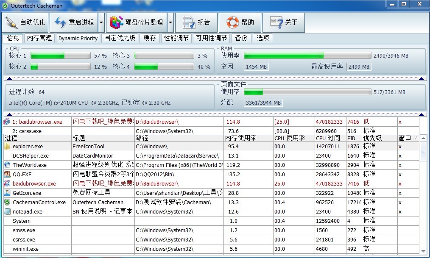Screen dimensions: 430x258
Task: Sort by the 窗口 column header
Action: [408, 138]
